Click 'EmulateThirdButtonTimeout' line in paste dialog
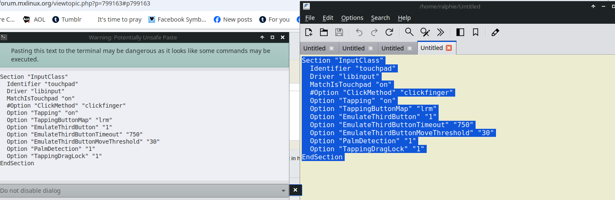Screen dimensions: 615x200 (x=75, y=134)
